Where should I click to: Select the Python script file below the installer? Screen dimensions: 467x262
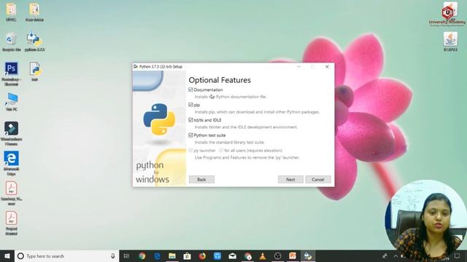tap(35, 71)
